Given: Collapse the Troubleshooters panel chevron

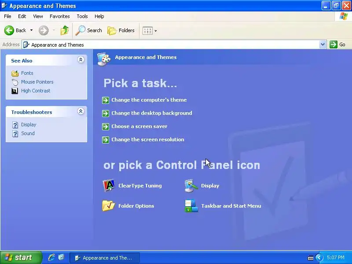Looking at the screenshot, I should click(81, 111).
